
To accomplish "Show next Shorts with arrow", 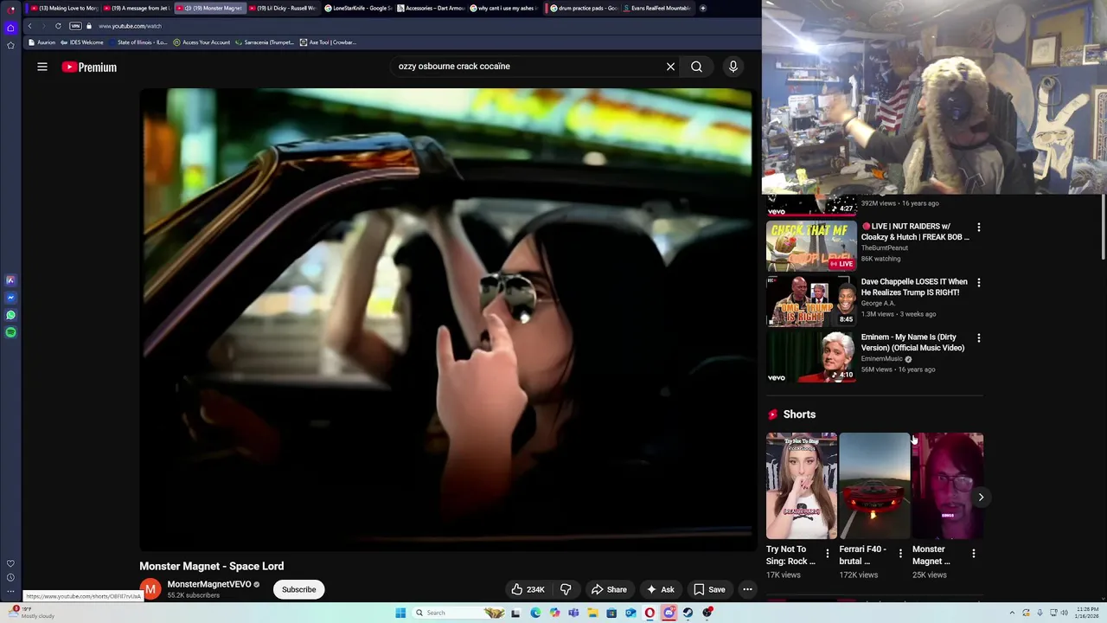I will (981, 497).
